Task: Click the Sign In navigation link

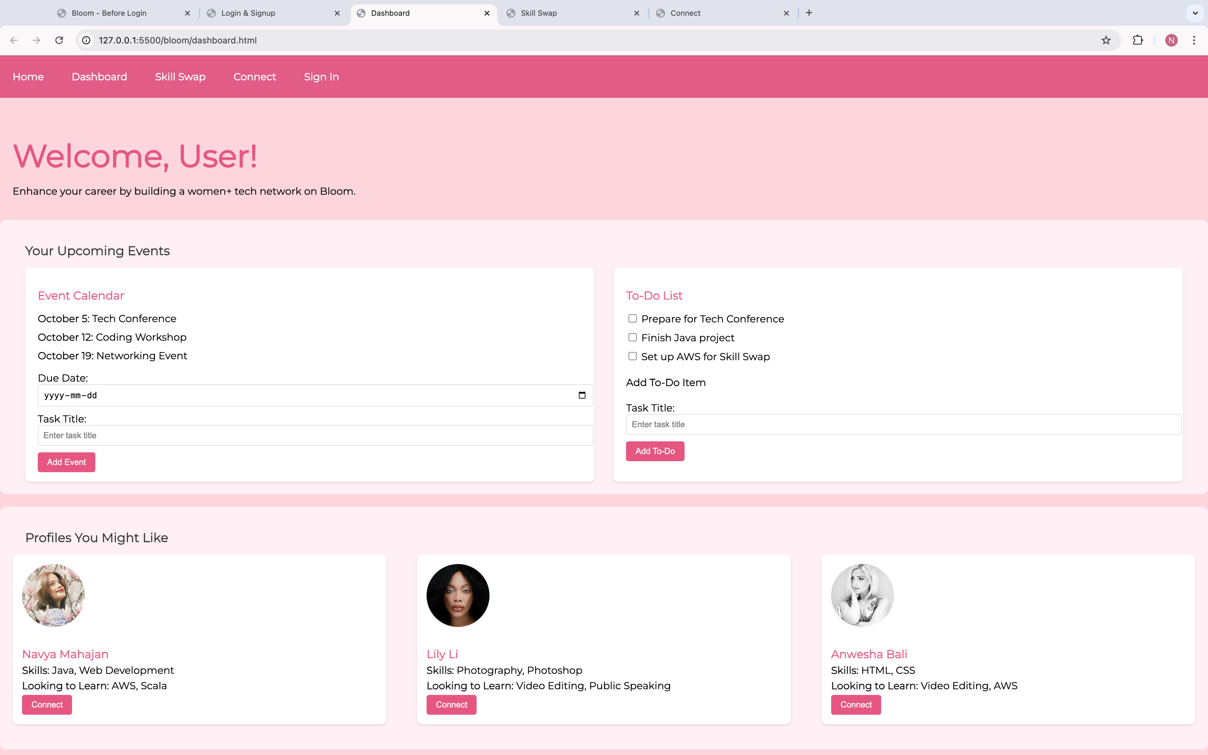Action: (x=321, y=77)
